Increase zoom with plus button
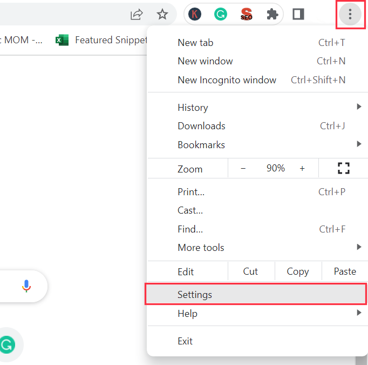 pyautogui.click(x=302, y=168)
